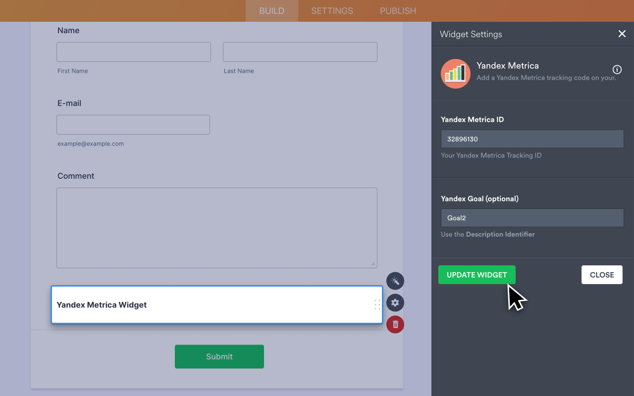
Task: Switch to the SETTINGS tab
Action: [332, 10]
